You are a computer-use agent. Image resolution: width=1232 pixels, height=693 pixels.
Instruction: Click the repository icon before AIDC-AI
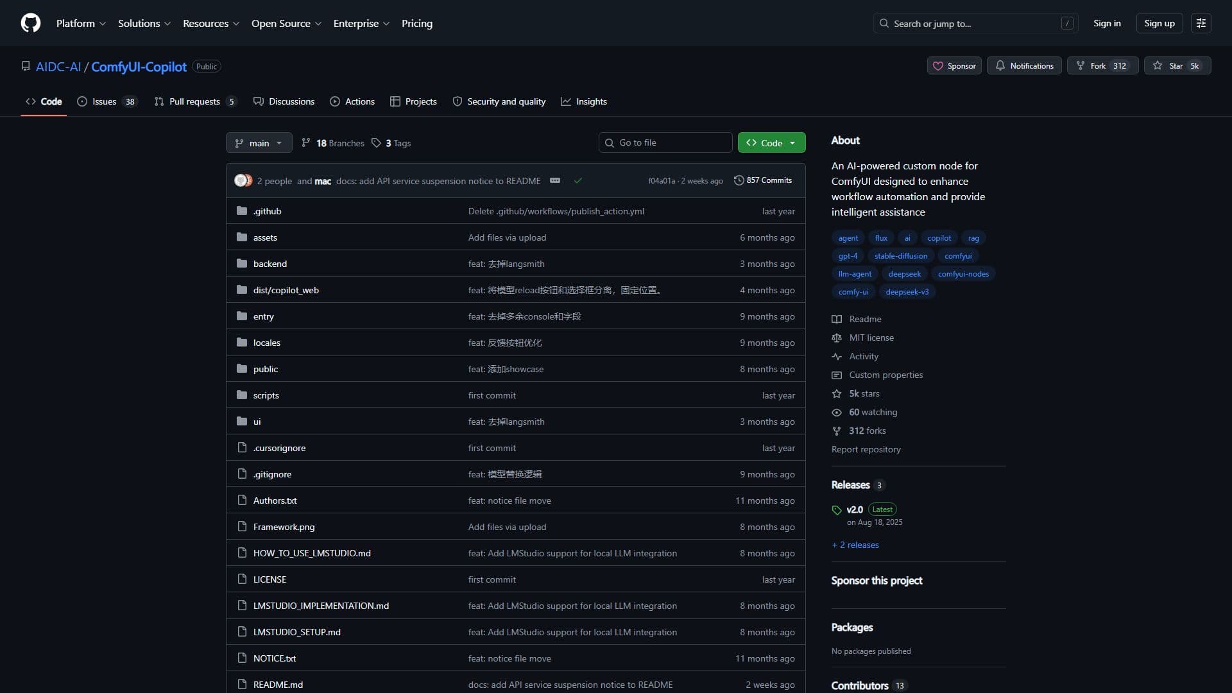pyautogui.click(x=26, y=66)
